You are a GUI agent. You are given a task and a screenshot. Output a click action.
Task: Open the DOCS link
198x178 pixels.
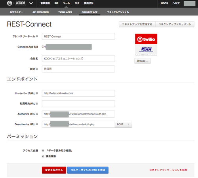[164, 3]
